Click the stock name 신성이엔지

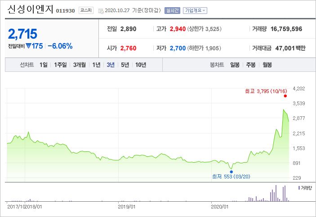[31, 9]
